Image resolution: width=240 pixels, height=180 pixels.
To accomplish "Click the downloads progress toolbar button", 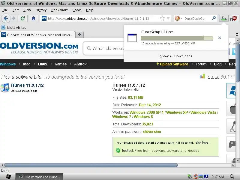I will 224,19.
